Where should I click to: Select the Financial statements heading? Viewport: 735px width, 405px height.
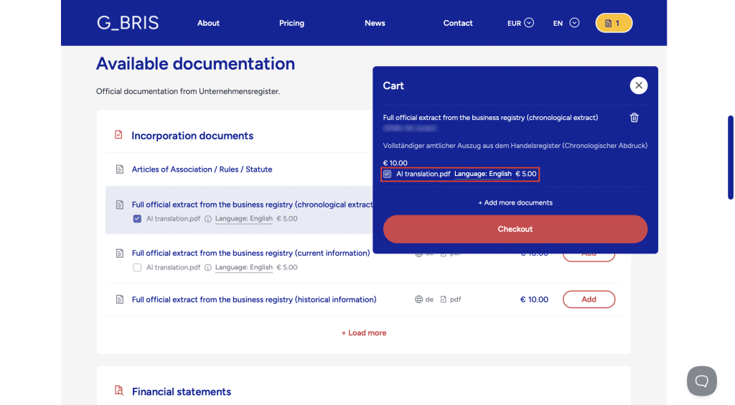coord(182,391)
